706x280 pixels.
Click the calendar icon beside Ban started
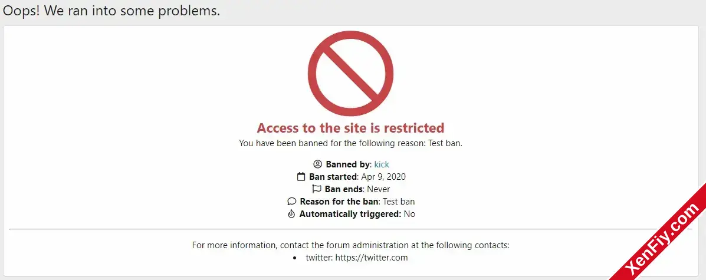tap(301, 177)
